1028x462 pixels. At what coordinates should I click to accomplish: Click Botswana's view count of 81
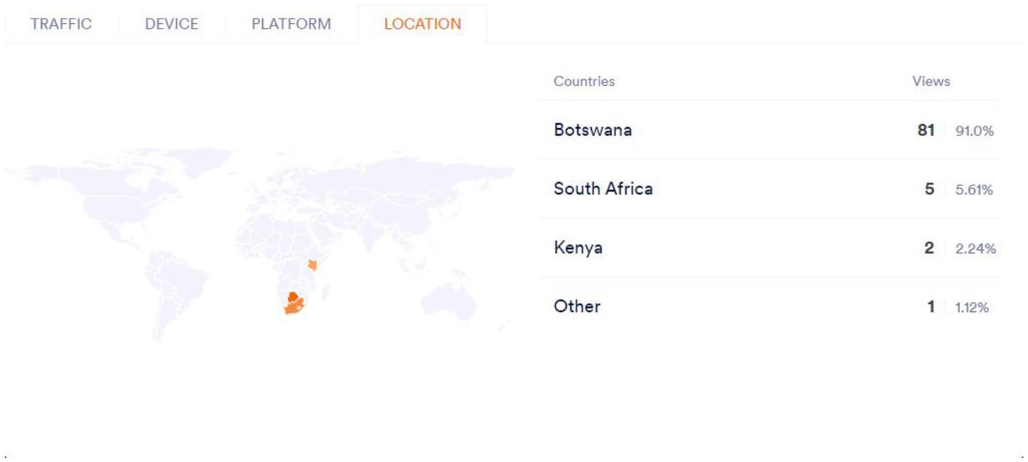pyautogui.click(x=925, y=130)
